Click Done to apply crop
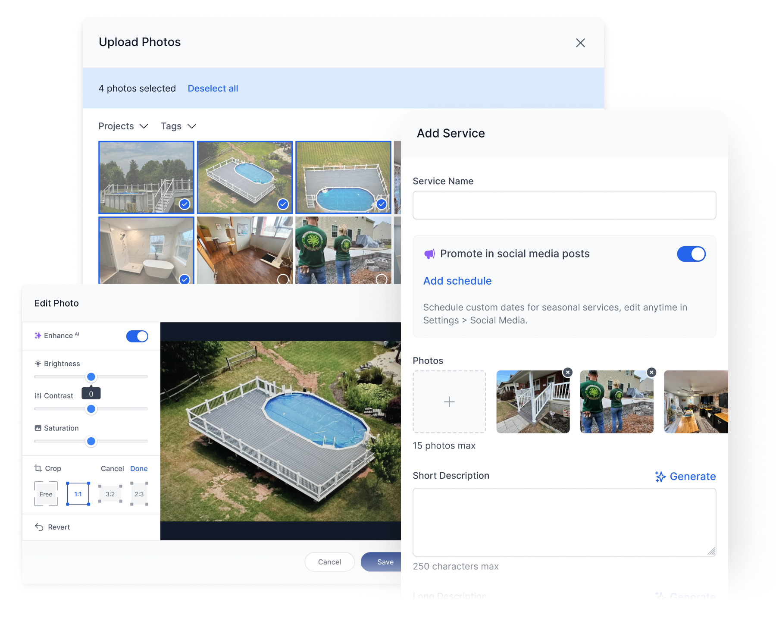This screenshot has height=621, width=776. pos(139,468)
